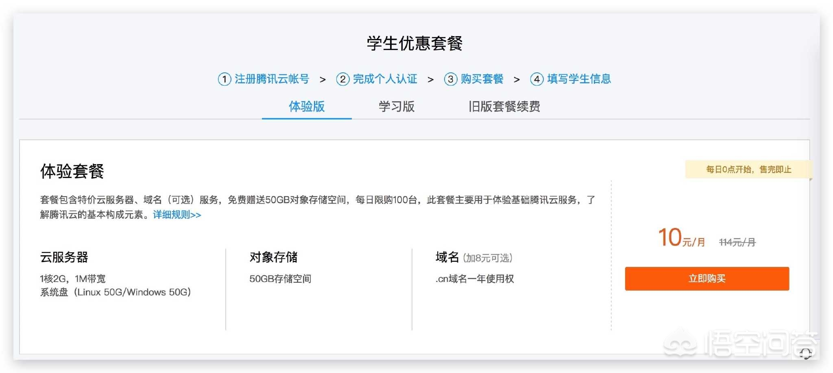The height and width of the screenshot is (373, 833).
Task: Click the customer service headset icon
Action: 805,353
